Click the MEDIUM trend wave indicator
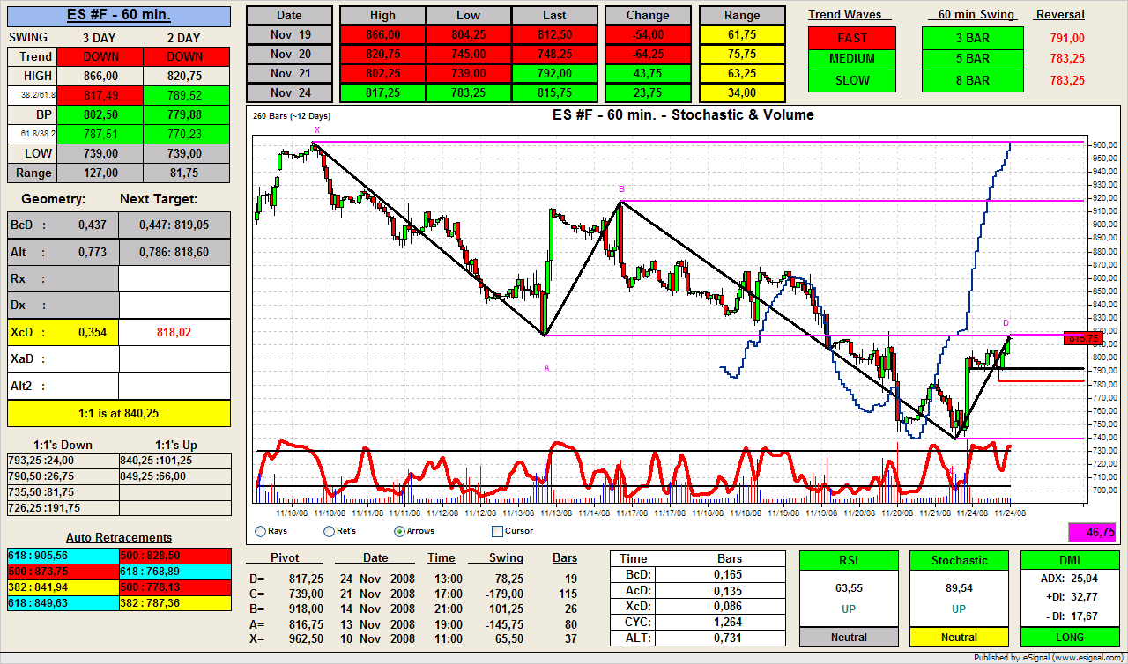The image size is (1128, 664). click(851, 59)
